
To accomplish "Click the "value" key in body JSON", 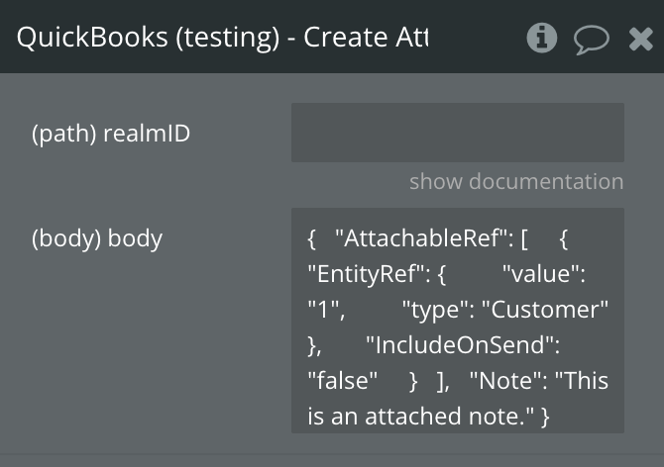I will coord(545,274).
